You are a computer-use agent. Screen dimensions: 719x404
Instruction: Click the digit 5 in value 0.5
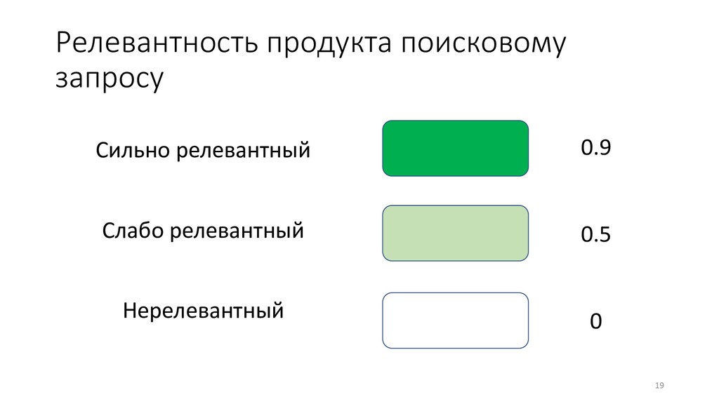(605, 234)
